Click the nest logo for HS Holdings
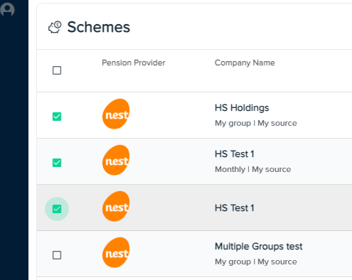This screenshot has height=280, width=352. [x=116, y=114]
